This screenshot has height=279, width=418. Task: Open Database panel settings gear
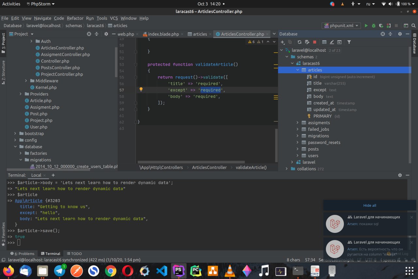400,34
